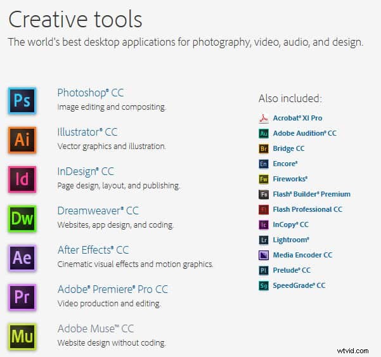381x357 pixels.
Task: Click the Illustrator Ai icon
Action: 22,140
